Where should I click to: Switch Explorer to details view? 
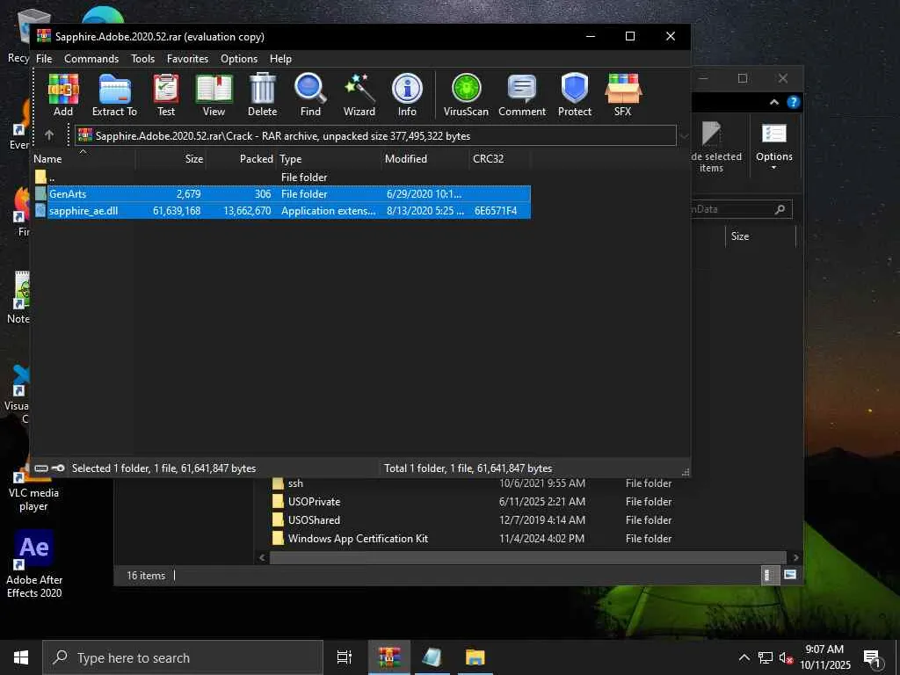[768, 575]
